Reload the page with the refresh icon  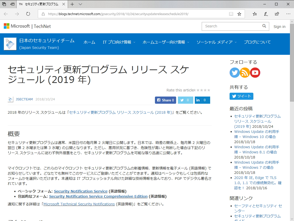click(28, 14)
